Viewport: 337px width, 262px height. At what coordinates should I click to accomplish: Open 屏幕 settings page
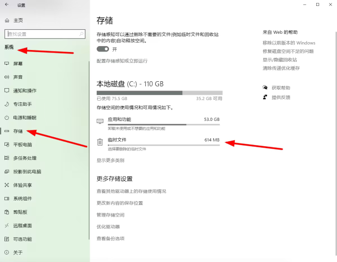(x=18, y=63)
